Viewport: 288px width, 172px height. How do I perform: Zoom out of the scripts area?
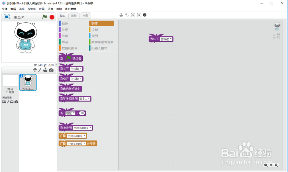coord(266,165)
